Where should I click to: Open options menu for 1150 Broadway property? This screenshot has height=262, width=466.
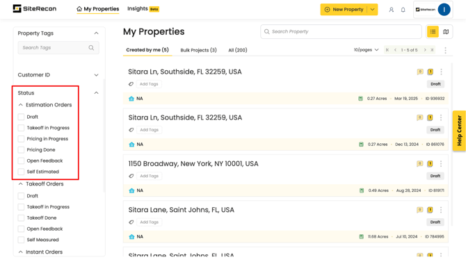[x=441, y=164]
